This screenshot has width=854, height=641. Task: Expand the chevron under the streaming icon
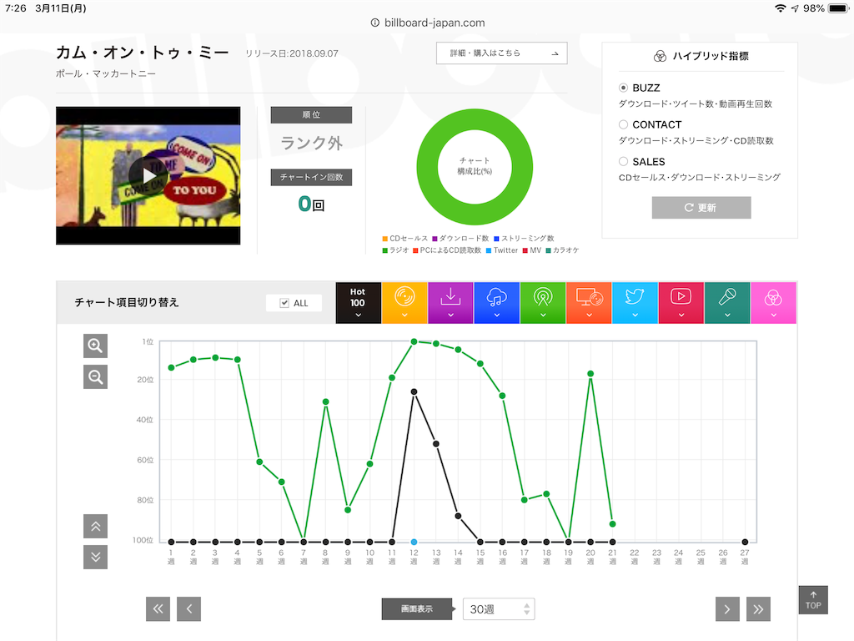(497, 315)
